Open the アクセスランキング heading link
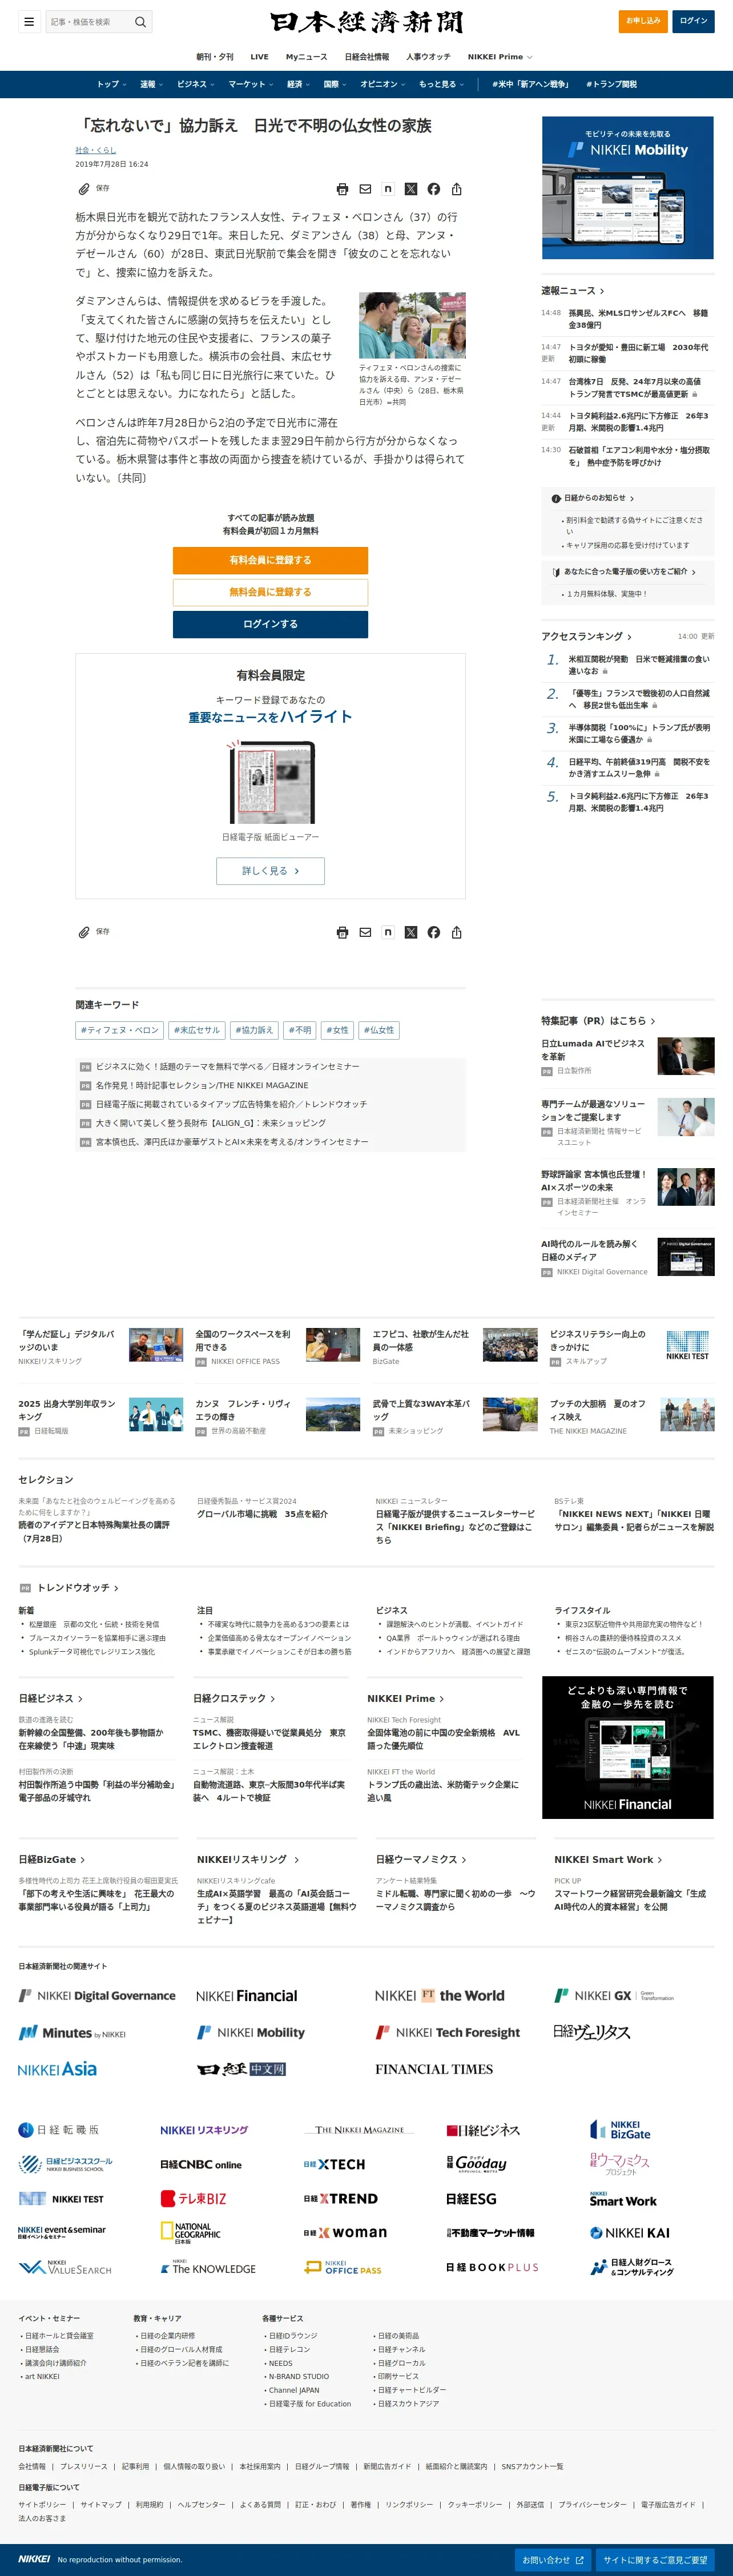733x2576 pixels. click(x=586, y=636)
